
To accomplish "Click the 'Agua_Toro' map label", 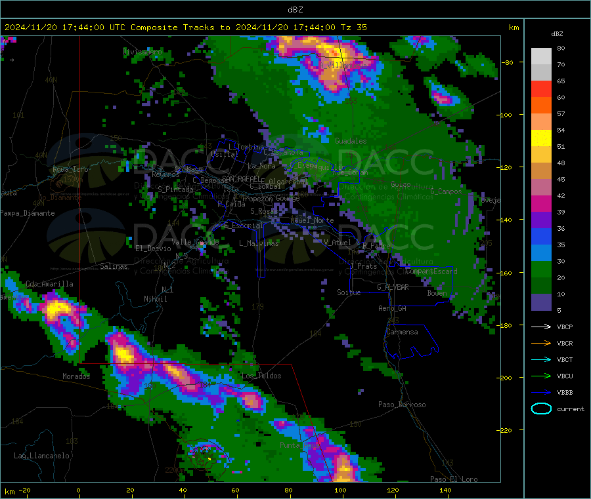I will click(x=70, y=169).
